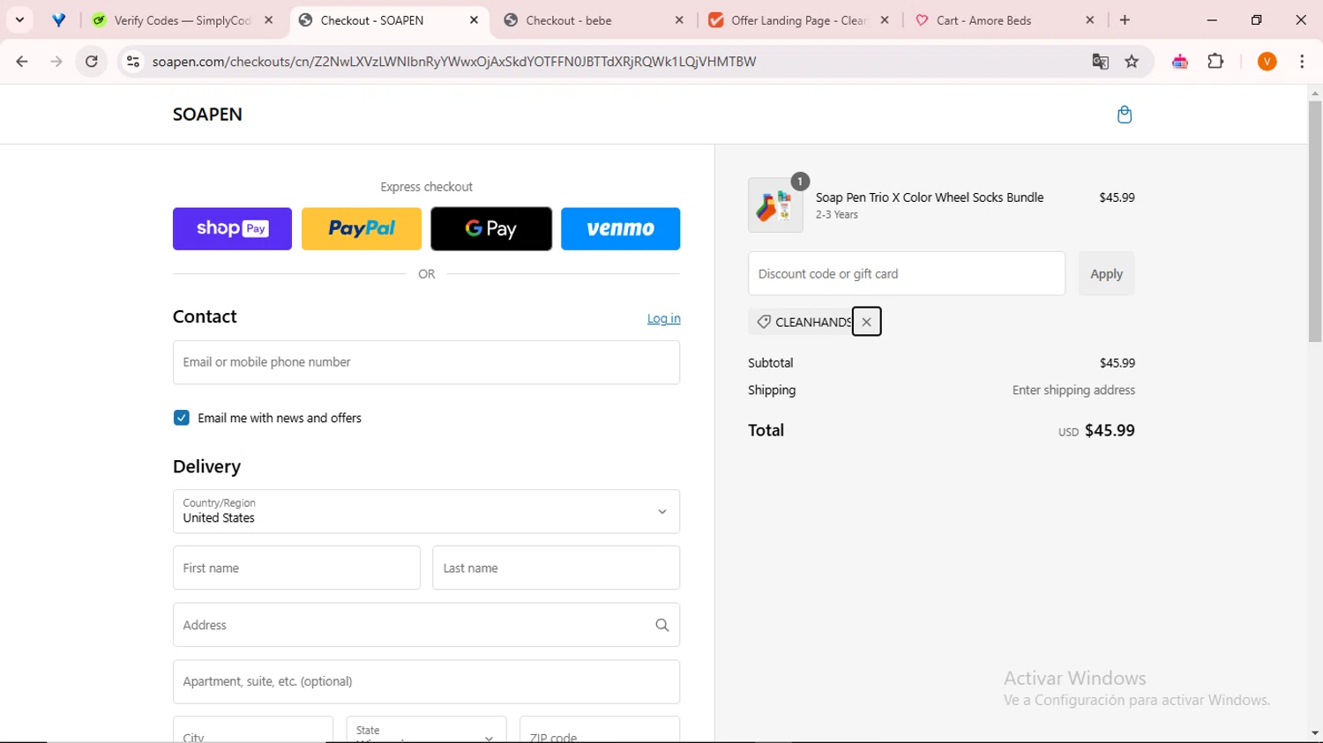Open the translate page icon
Image resolution: width=1323 pixels, height=743 pixels.
click(x=1100, y=62)
